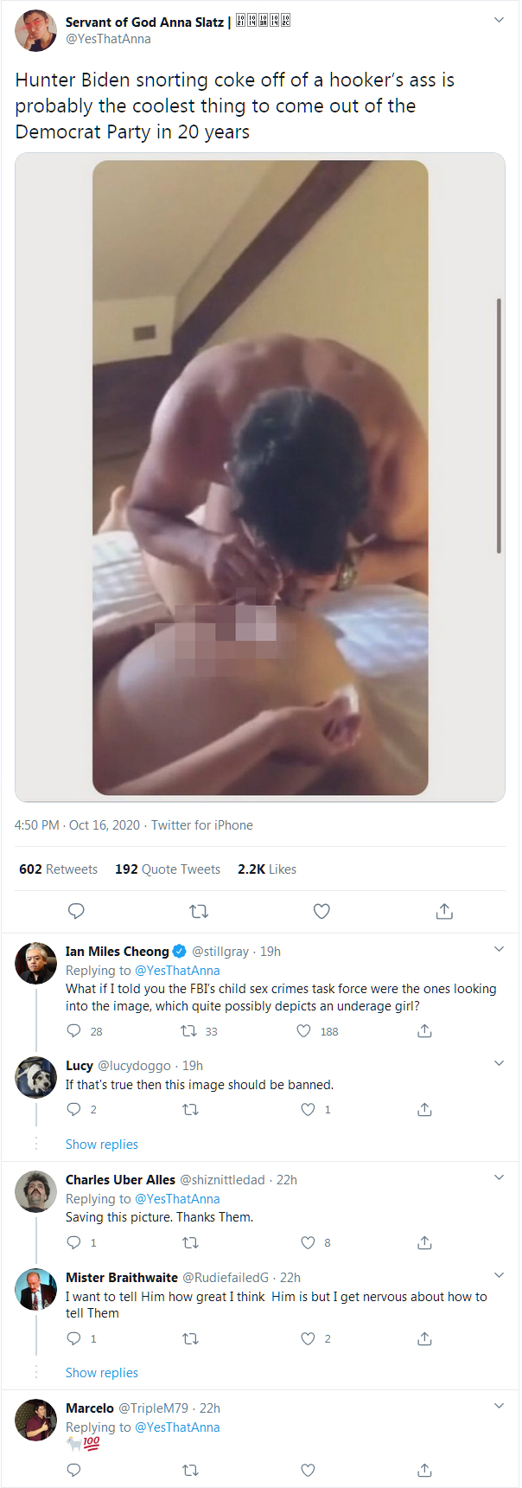Reply to Ian Miles Cheong's comment
This screenshot has height=1488, width=522.
click(74, 1030)
